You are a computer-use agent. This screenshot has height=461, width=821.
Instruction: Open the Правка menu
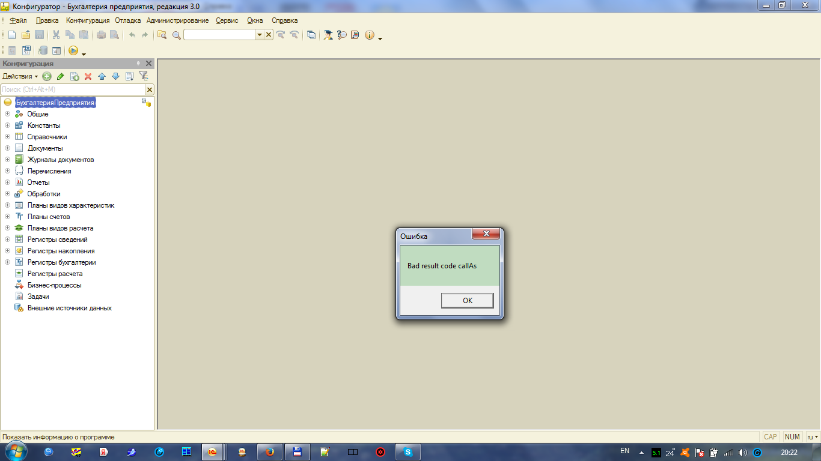47,20
